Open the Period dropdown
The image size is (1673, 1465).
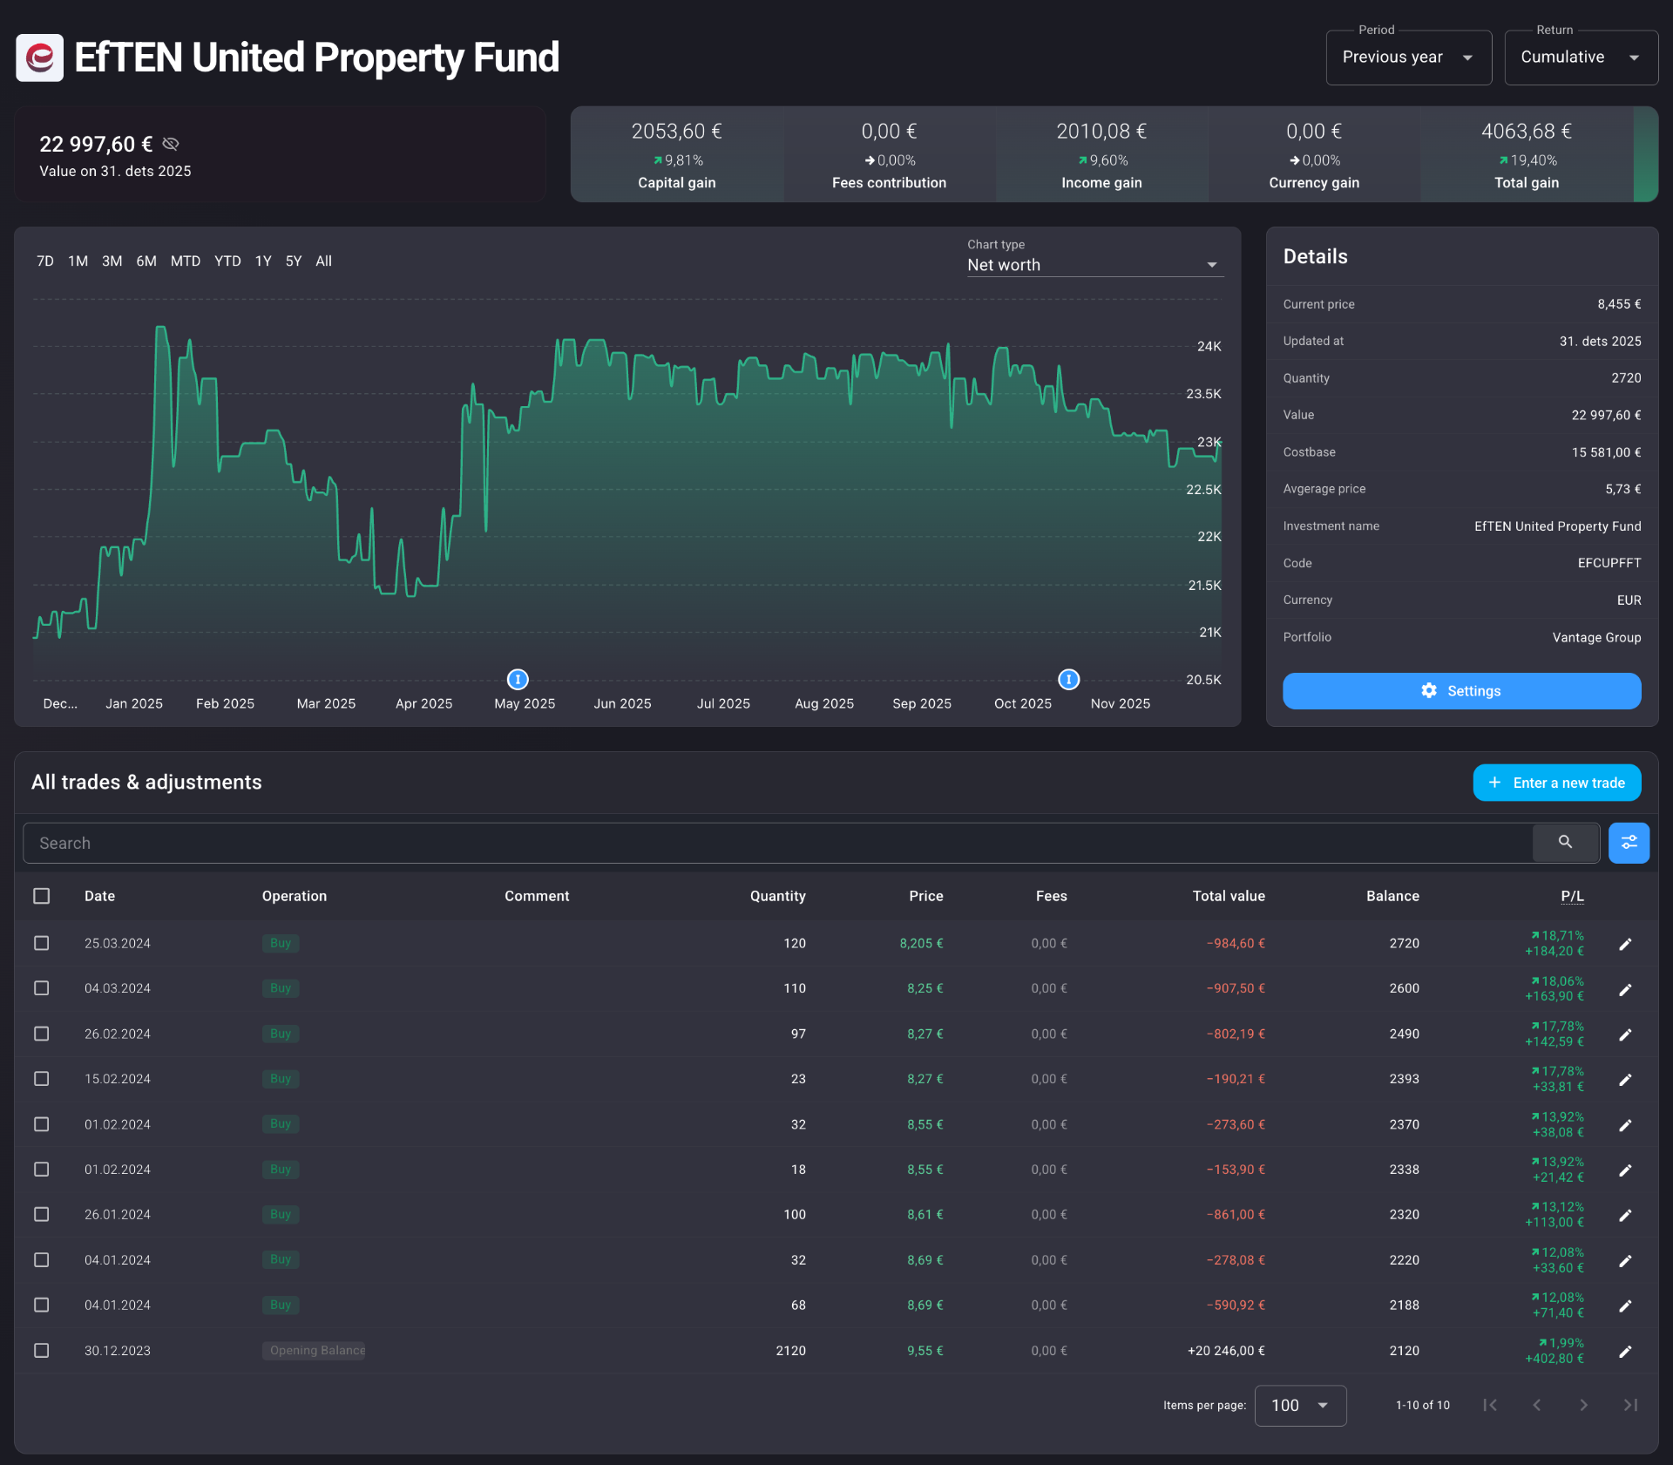pyautogui.click(x=1408, y=58)
